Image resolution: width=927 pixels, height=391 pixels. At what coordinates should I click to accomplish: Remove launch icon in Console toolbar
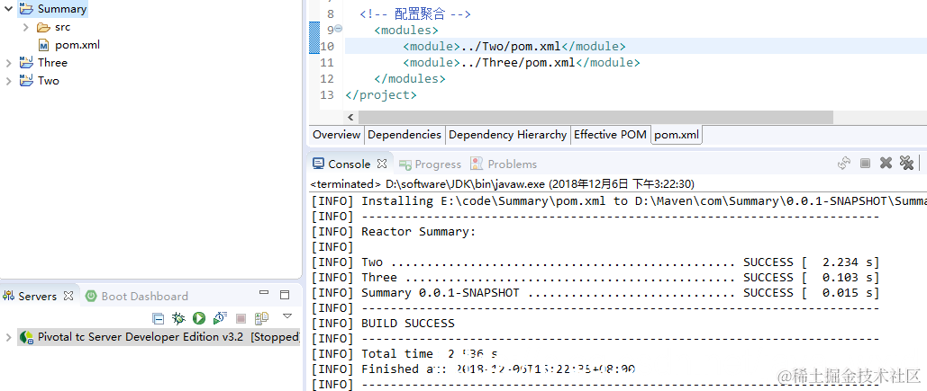[x=886, y=164]
